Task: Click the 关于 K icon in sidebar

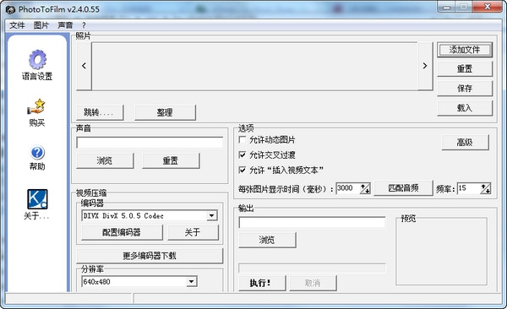Action: pos(37,199)
